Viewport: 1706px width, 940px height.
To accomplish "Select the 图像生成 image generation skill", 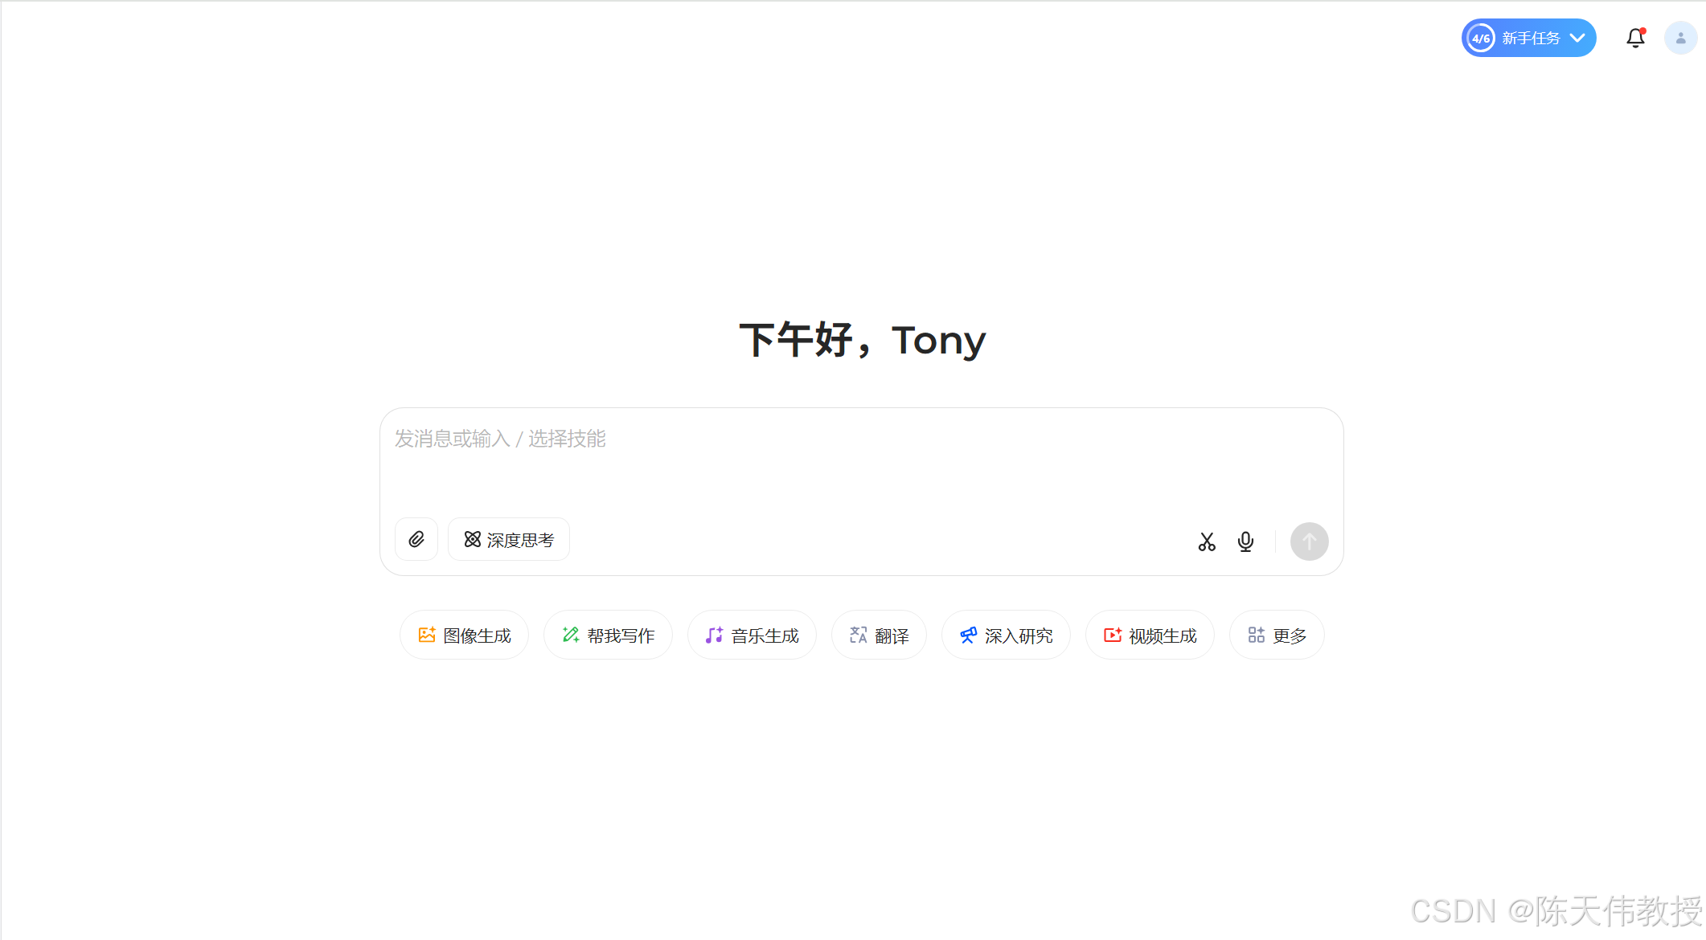I will (x=465, y=636).
